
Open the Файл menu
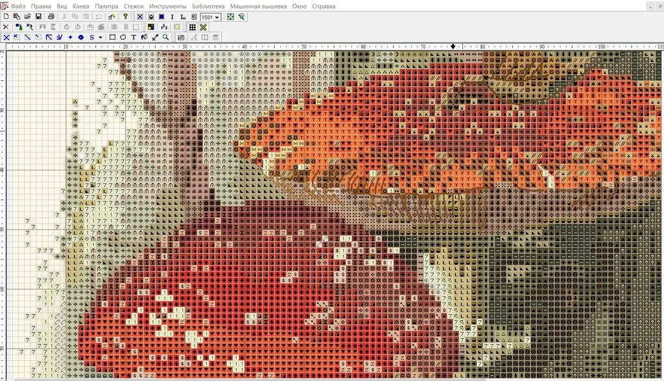click(x=18, y=6)
